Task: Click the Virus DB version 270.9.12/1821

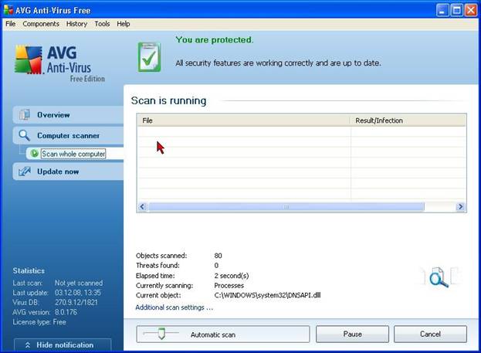Action: [76, 302]
